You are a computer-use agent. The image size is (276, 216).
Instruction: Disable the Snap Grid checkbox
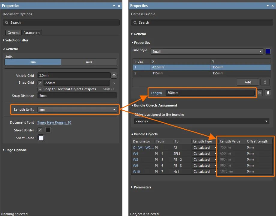(40, 83)
